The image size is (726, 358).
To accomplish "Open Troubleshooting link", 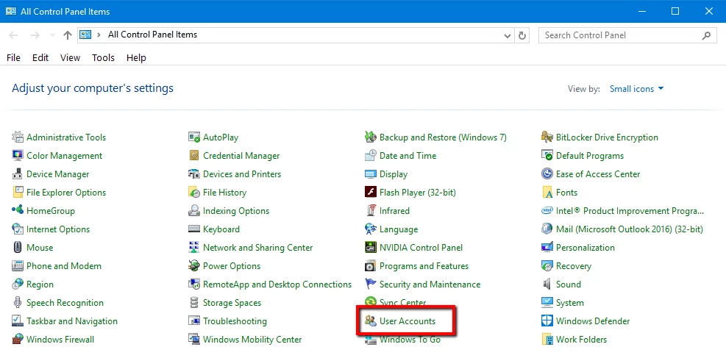I will click(235, 321).
